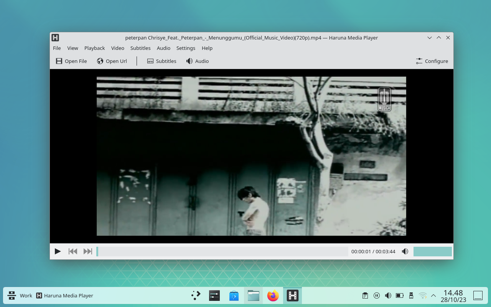Open the Video menu
This screenshot has width=491, height=307.
(117, 48)
